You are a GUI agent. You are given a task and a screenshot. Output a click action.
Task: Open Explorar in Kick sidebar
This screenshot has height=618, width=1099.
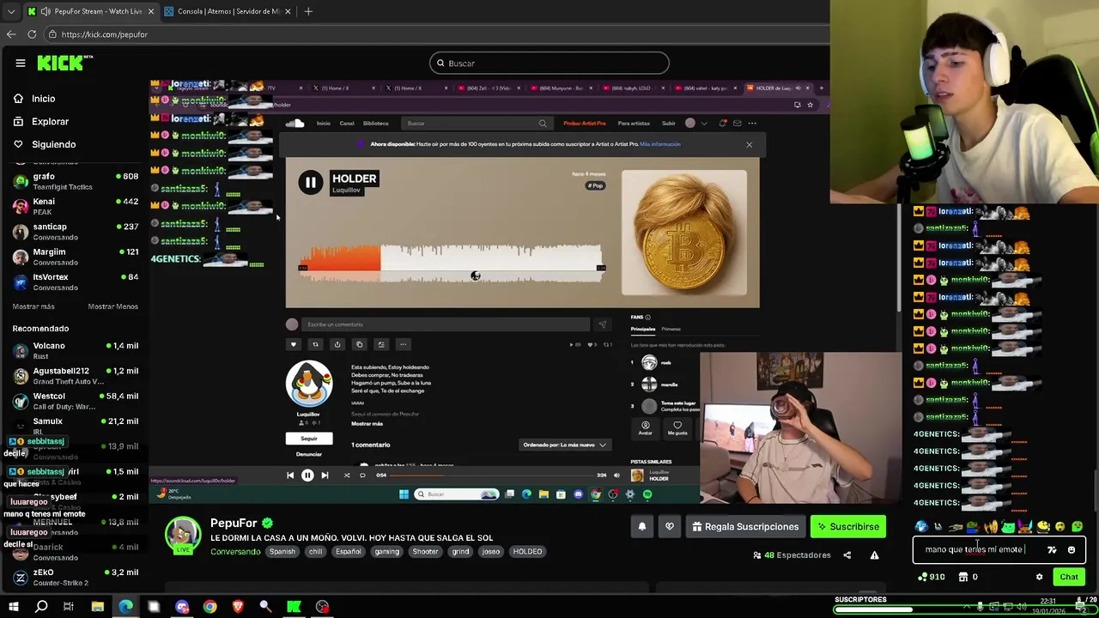coord(40,122)
